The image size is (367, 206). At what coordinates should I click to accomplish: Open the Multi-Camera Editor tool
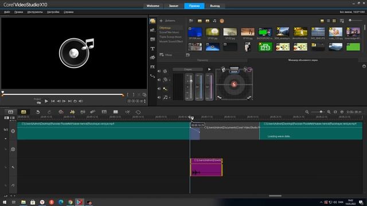click(x=116, y=112)
